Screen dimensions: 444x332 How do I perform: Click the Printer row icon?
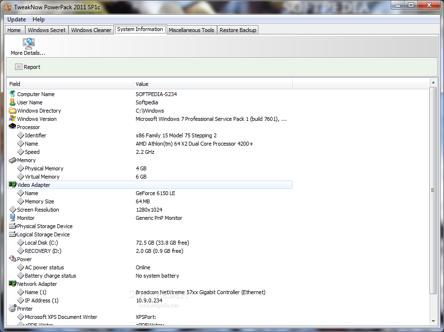tap(13, 308)
